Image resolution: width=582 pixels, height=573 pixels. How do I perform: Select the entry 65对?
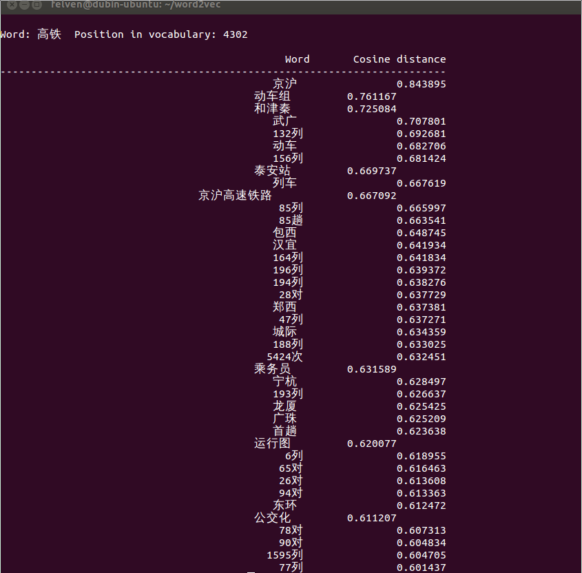291,468
